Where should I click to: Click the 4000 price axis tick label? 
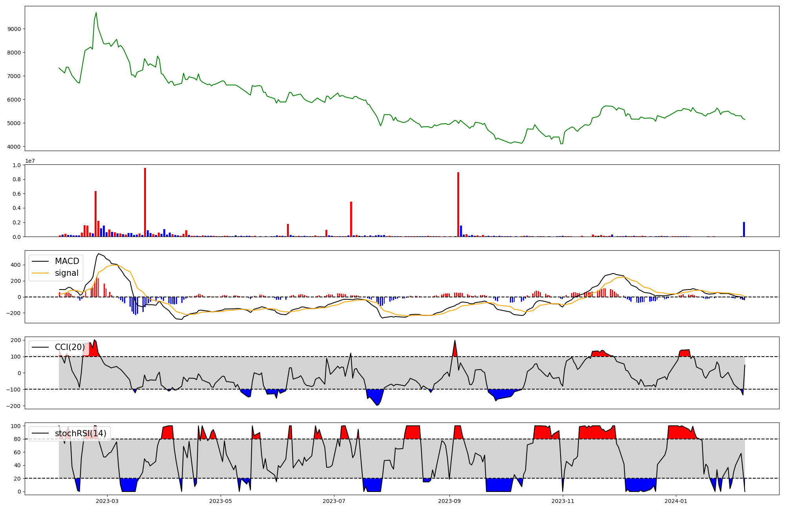coord(14,147)
